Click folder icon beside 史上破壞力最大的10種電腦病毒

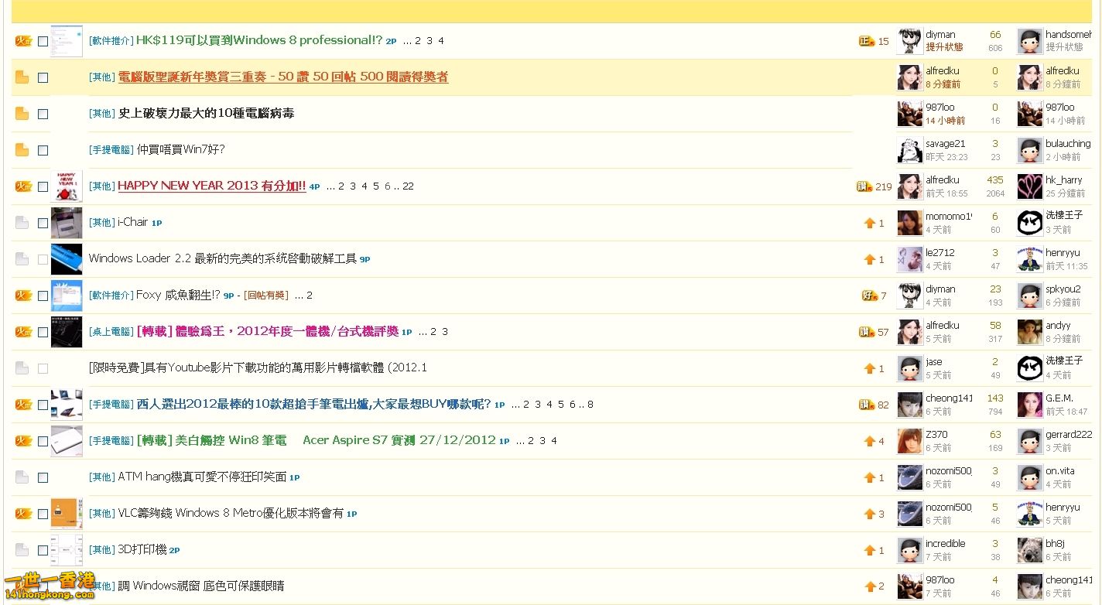[22, 114]
